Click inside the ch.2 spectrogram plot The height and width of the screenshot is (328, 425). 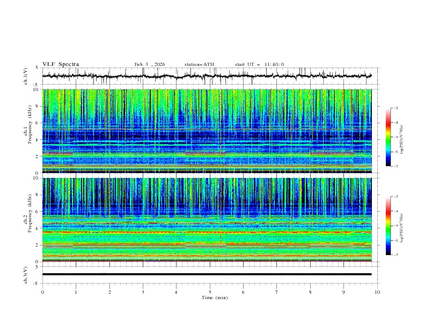[x=207, y=220]
